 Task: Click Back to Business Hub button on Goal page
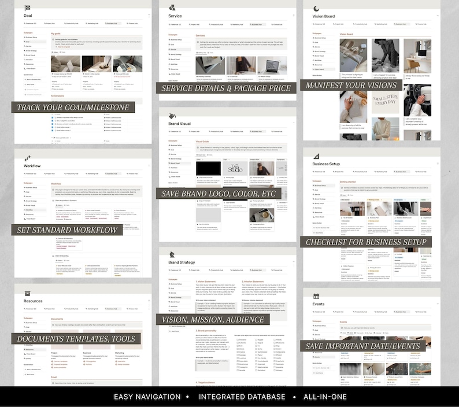pos(33,79)
